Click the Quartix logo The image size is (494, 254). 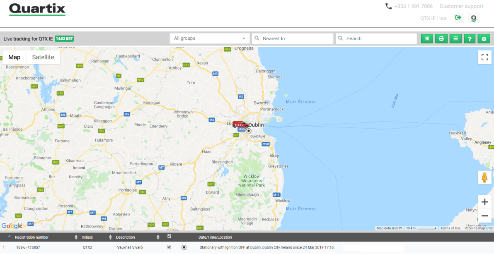(37, 9)
